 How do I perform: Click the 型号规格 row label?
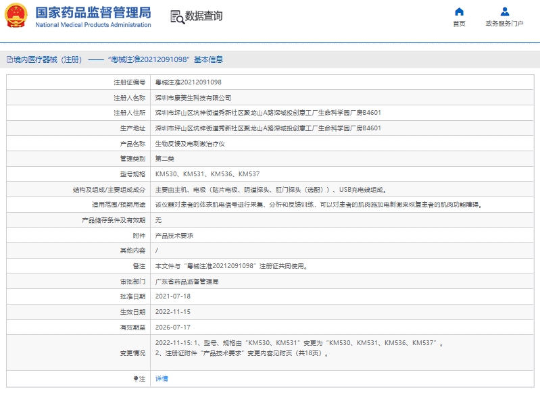(x=132, y=174)
